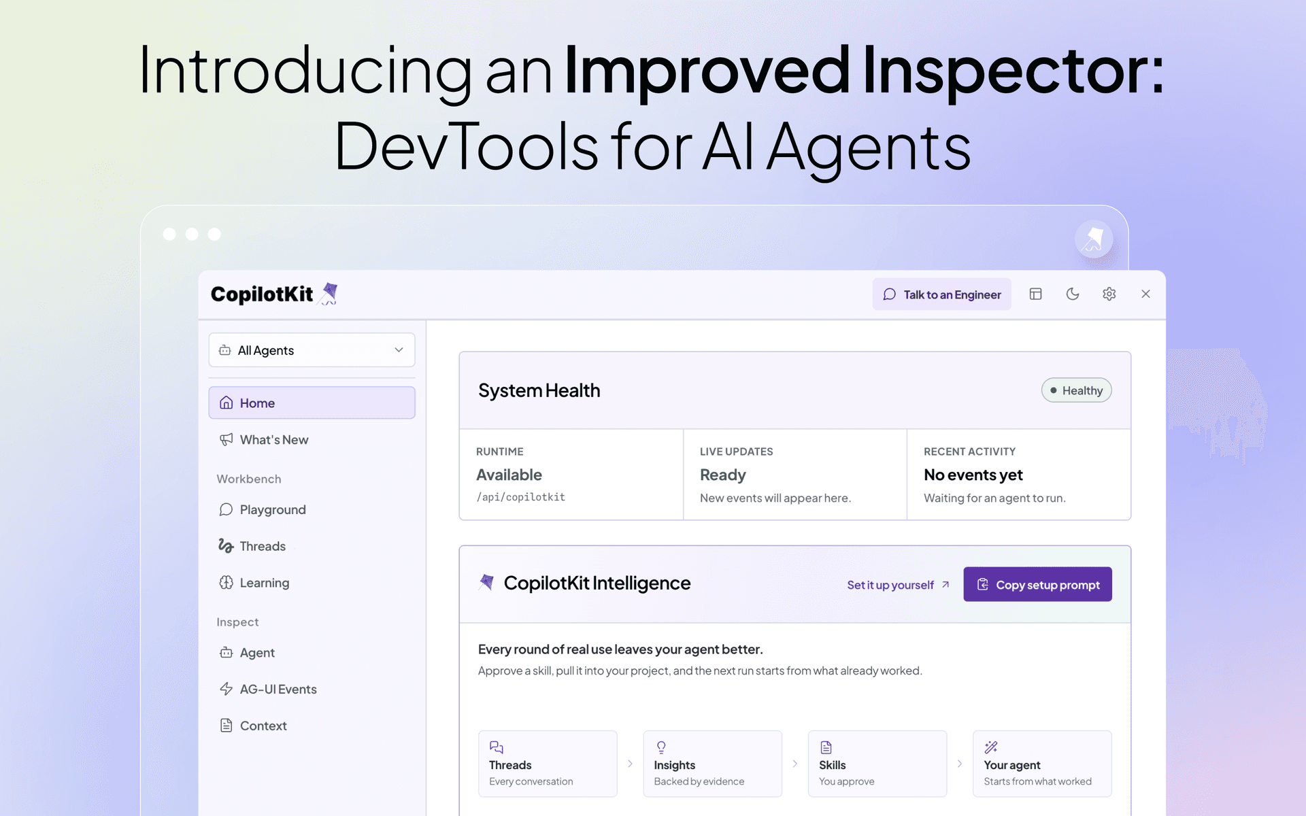Click the floating kite launcher bubble

click(1094, 239)
